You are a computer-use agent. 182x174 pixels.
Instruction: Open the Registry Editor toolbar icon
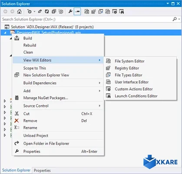93,11
